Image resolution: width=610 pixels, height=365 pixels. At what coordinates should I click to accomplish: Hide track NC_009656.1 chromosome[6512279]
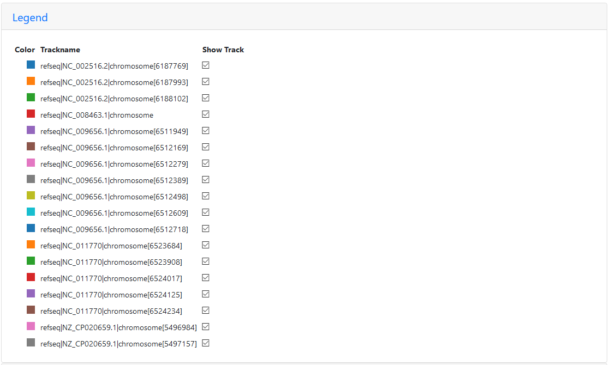pyautogui.click(x=206, y=163)
